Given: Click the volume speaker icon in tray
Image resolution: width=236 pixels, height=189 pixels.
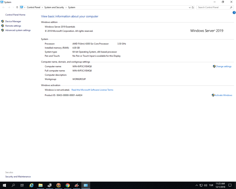Looking at the screenshot, I should click(206, 185).
